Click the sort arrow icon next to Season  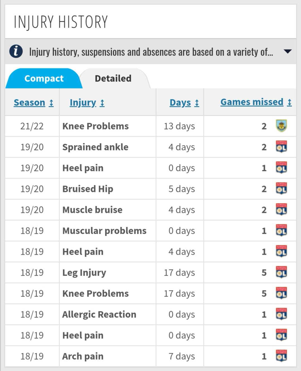pyautogui.click(x=51, y=103)
